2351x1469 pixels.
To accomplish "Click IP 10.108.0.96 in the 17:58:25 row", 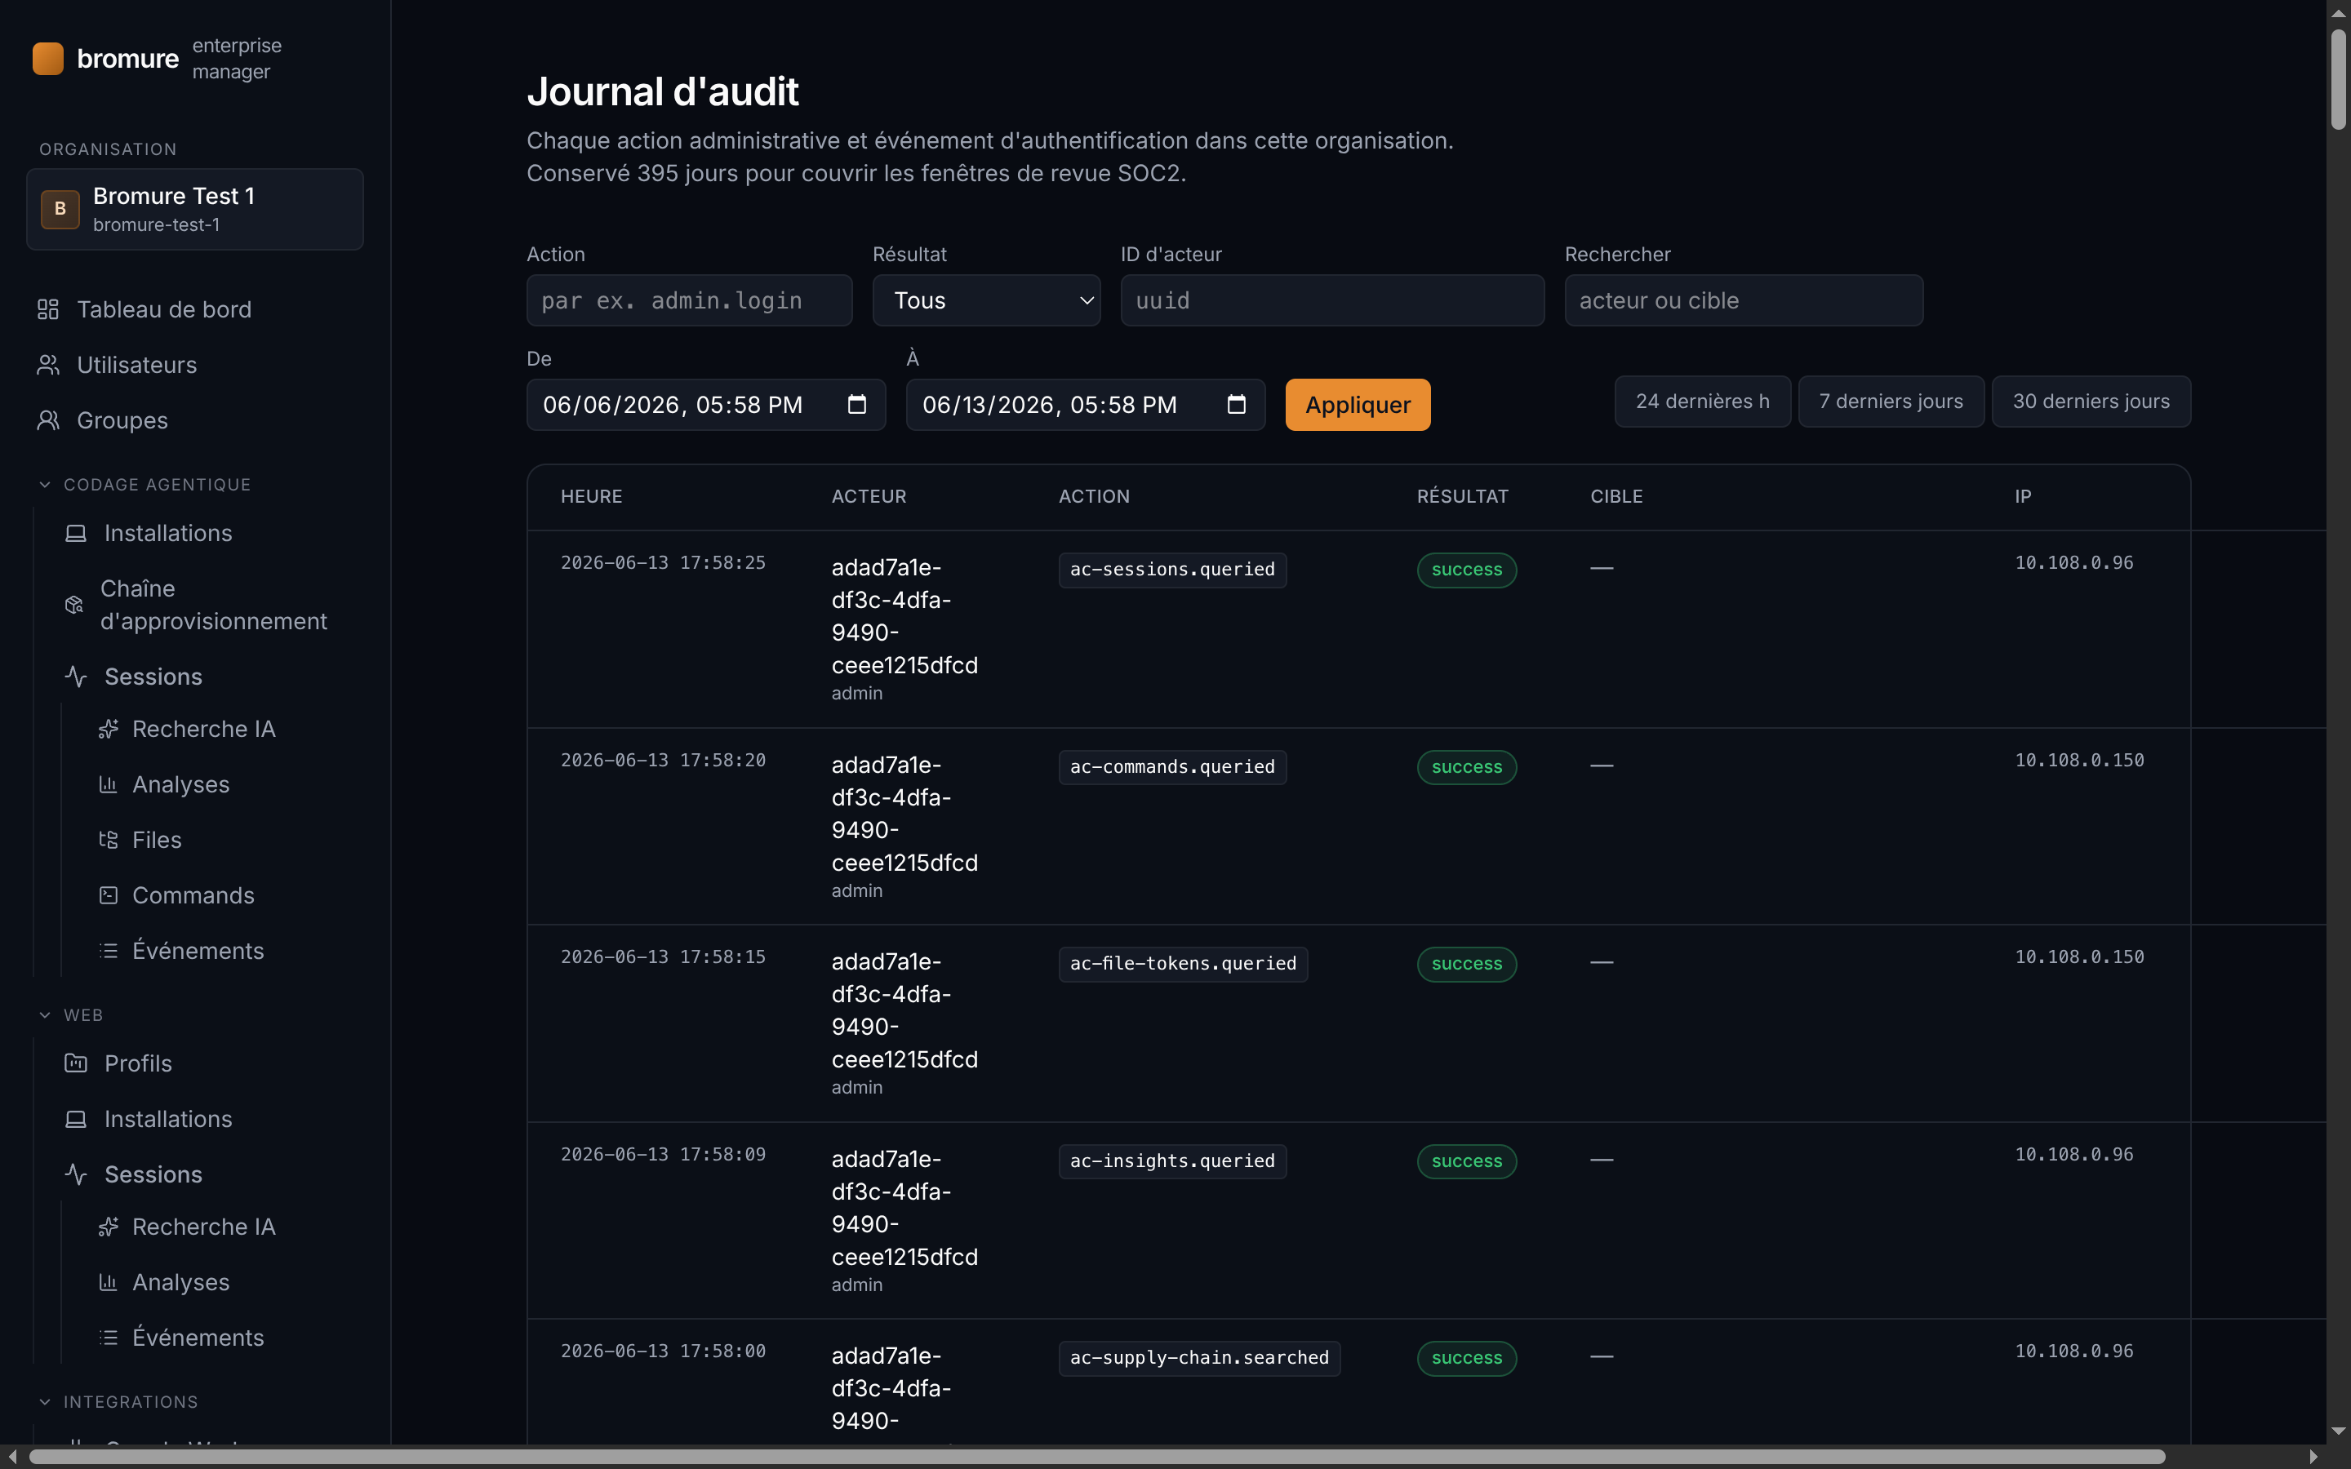I will [x=2073, y=562].
